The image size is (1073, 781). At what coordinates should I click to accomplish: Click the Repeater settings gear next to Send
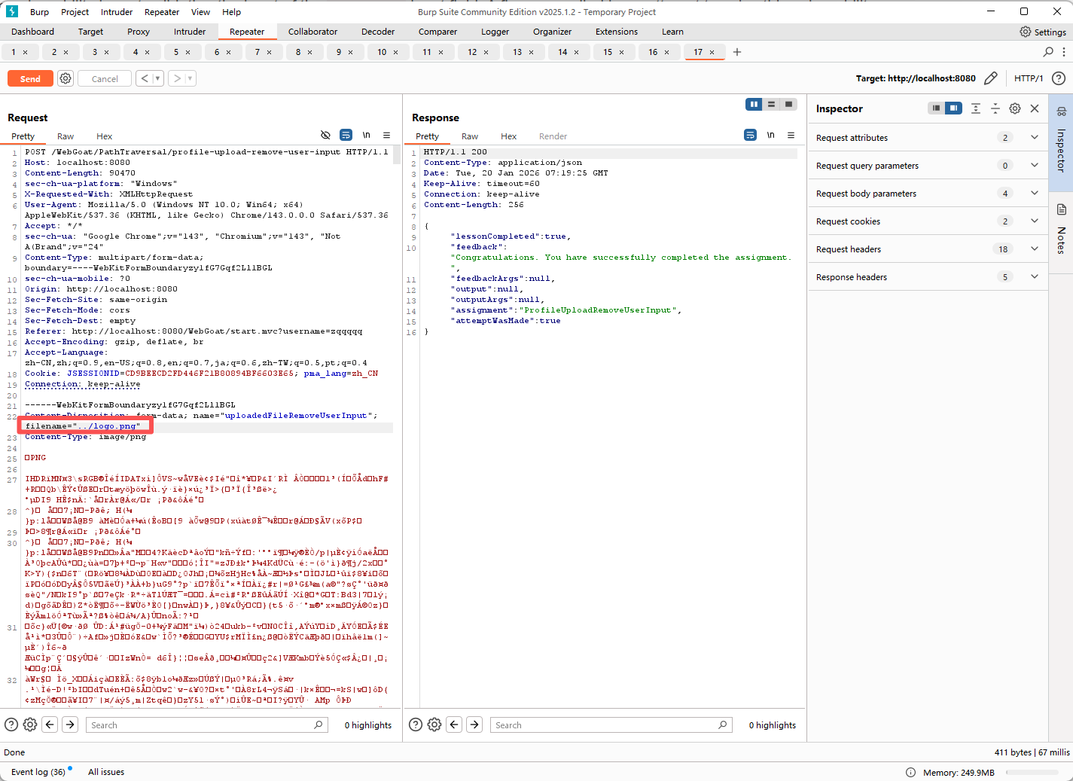click(x=66, y=78)
